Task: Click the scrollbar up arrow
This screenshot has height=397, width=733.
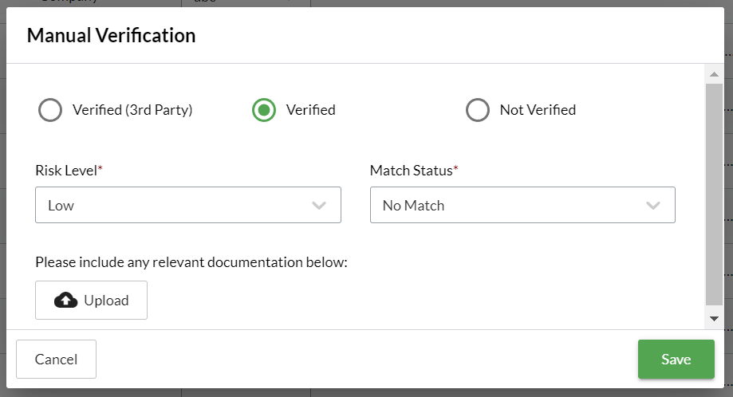Action: pos(714,75)
